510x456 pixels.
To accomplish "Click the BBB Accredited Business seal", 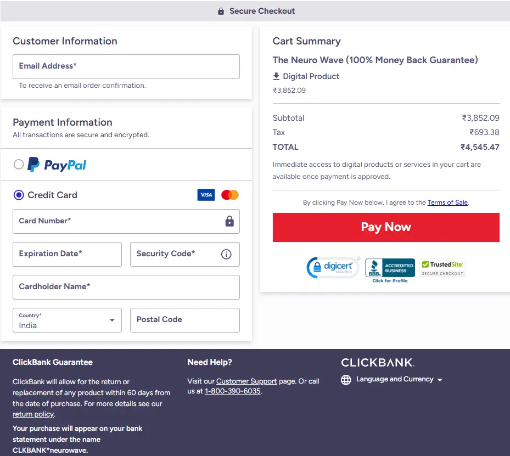I will click(x=389, y=267).
